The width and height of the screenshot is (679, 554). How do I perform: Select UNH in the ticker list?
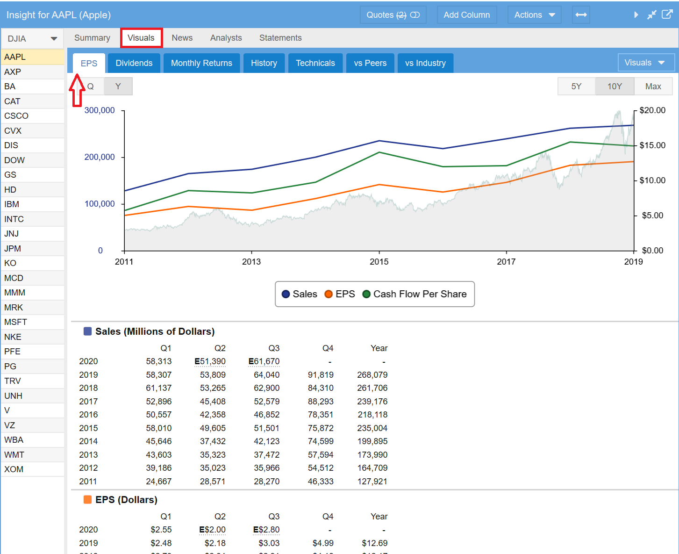pos(32,396)
